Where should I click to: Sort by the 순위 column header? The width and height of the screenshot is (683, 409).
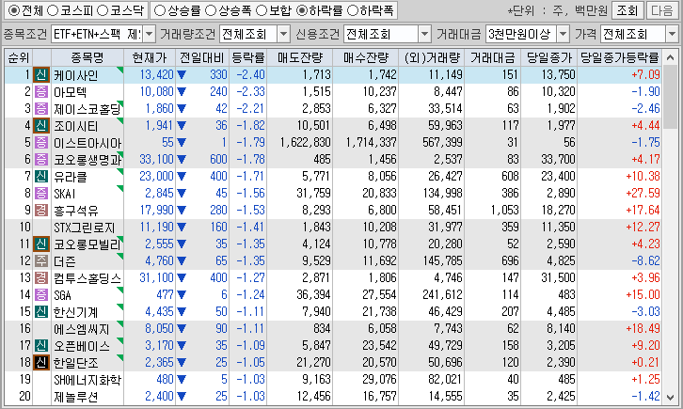coord(19,57)
